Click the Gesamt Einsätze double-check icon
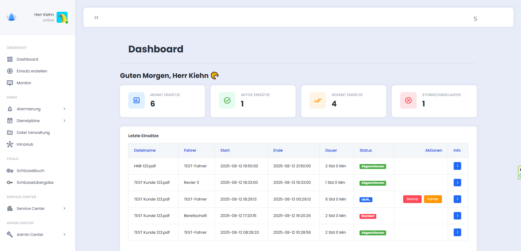521x251 pixels. coord(318,100)
